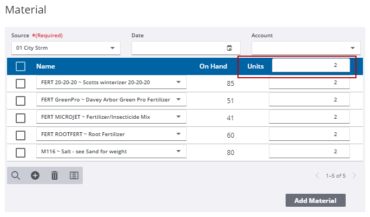Select the FERT MICROJET row checkbox
370x217 pixels.
pos(21,118)
